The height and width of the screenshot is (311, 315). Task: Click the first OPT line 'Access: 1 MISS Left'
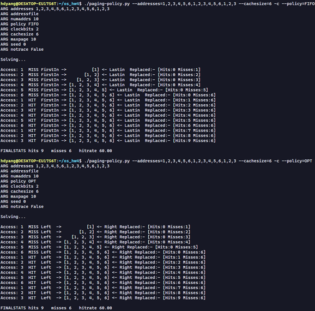[x=95, y=227]
